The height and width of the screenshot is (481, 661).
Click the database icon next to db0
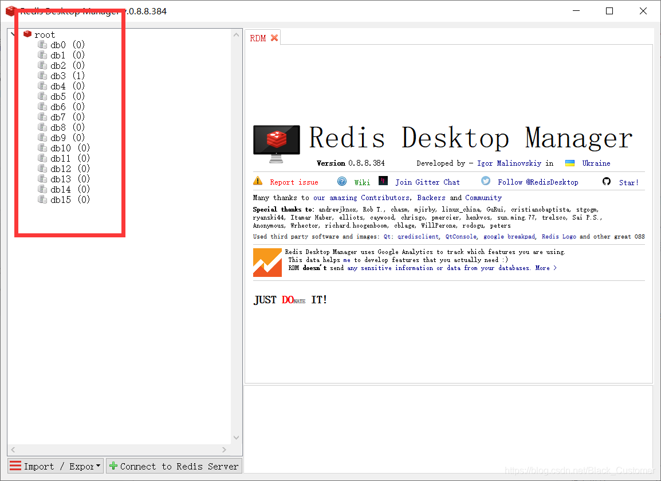42,44
